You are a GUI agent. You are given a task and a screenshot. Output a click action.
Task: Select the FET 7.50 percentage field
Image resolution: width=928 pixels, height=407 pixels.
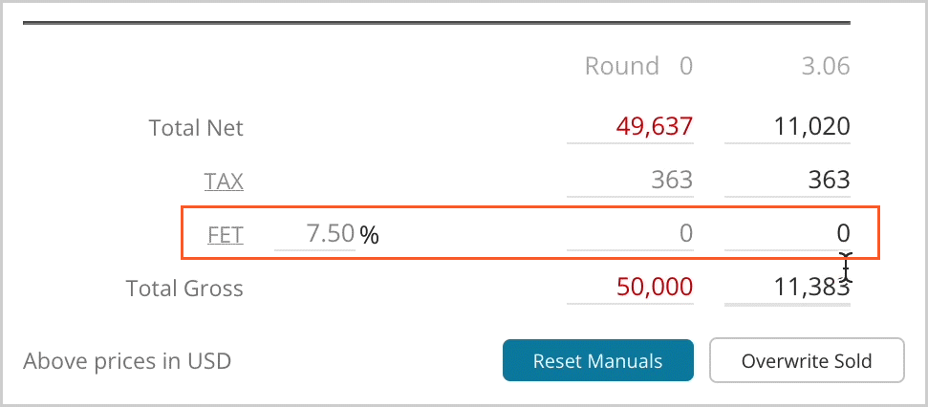tap(314, 234)
